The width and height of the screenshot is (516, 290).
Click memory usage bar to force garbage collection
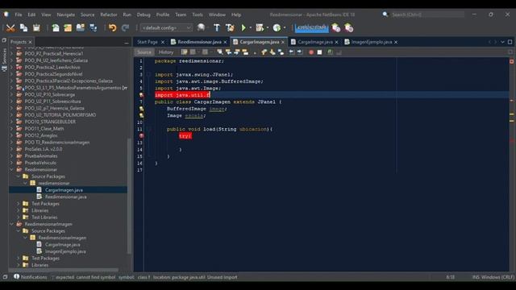[311, 28]
